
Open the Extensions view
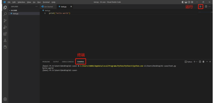(5, 34)
